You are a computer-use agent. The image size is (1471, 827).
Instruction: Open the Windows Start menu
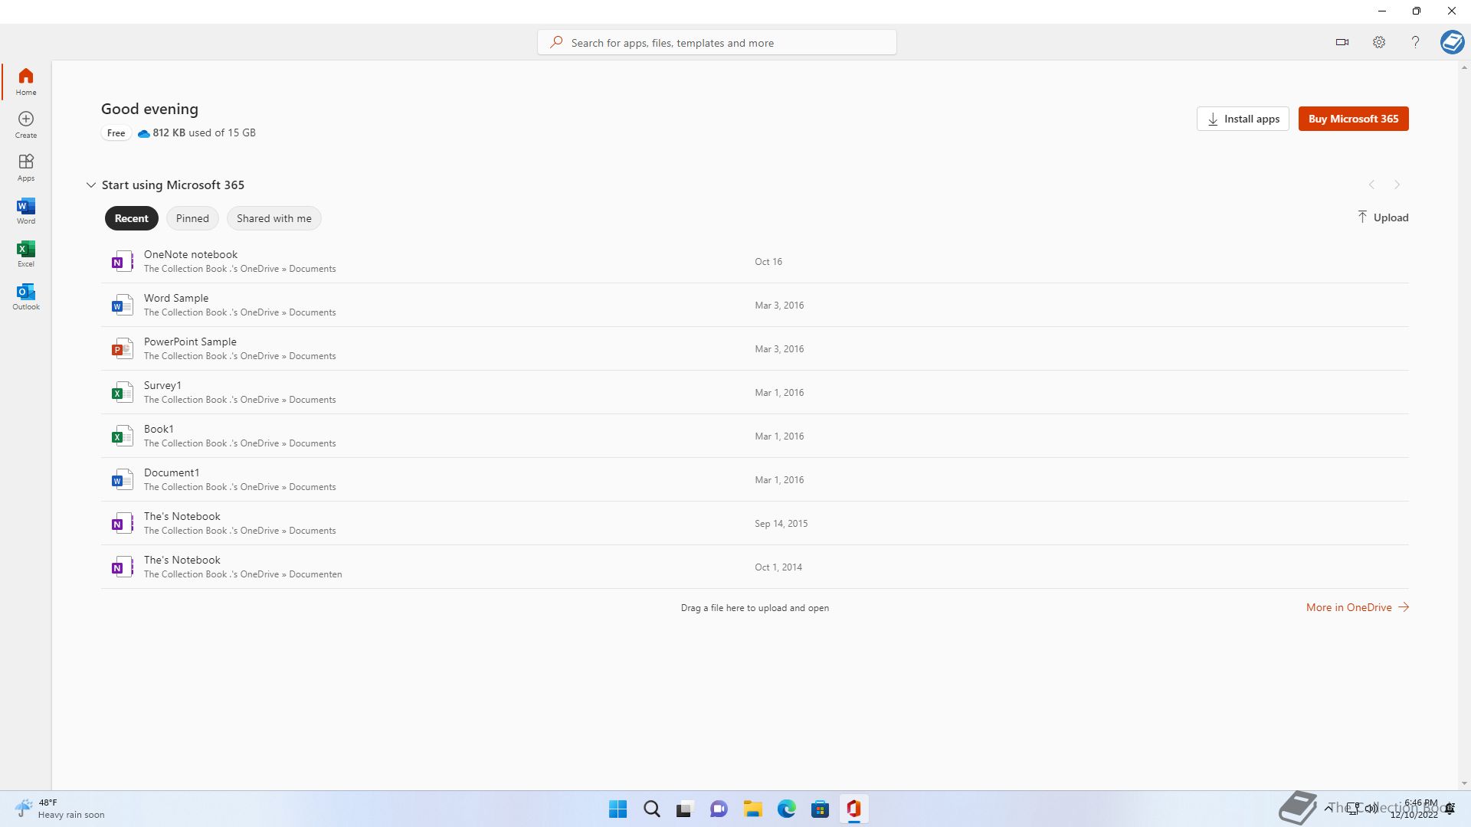point(618,809)
